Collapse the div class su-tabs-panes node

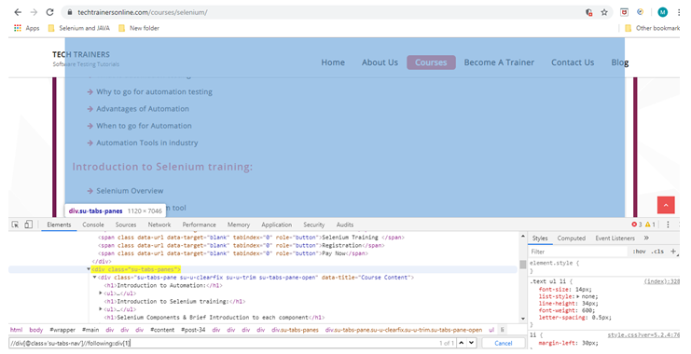89,269
